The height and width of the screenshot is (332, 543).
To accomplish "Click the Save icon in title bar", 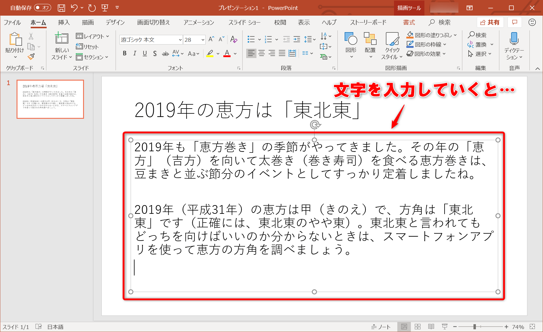I will (61, 8).
